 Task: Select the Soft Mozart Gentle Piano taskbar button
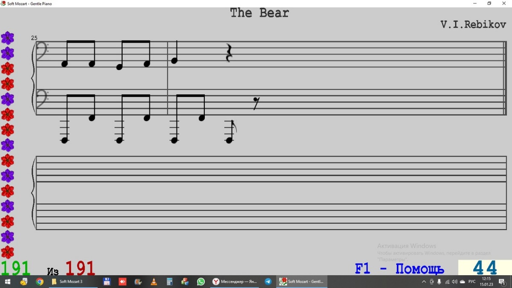coord(302,282)
